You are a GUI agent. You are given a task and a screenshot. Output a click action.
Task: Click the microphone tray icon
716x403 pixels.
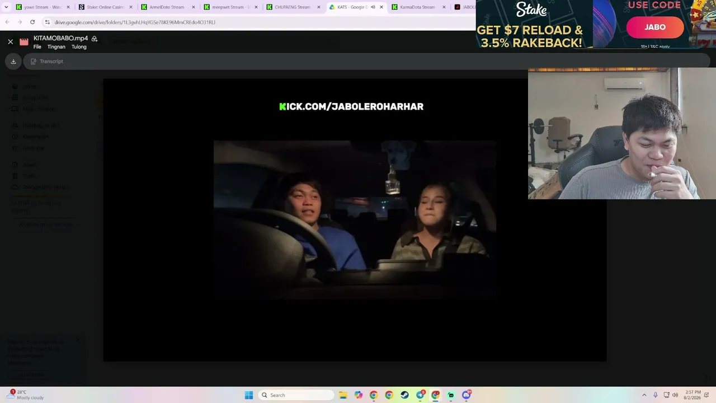click(656, 395)
